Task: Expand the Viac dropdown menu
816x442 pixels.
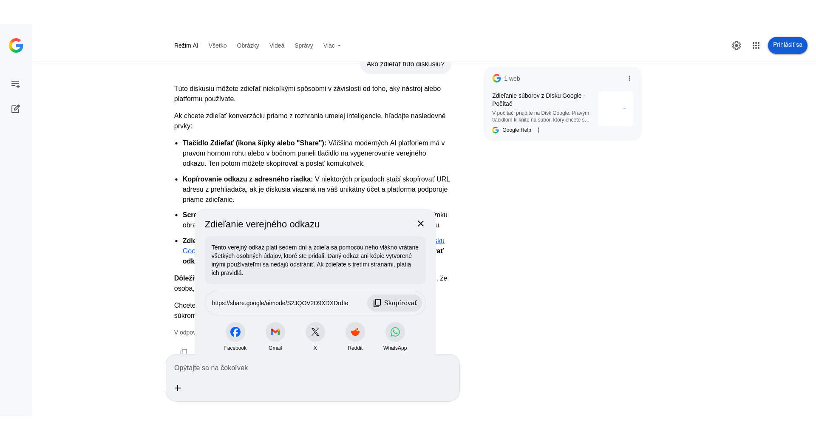Action: pyautogui.click(x=331, y=45)
